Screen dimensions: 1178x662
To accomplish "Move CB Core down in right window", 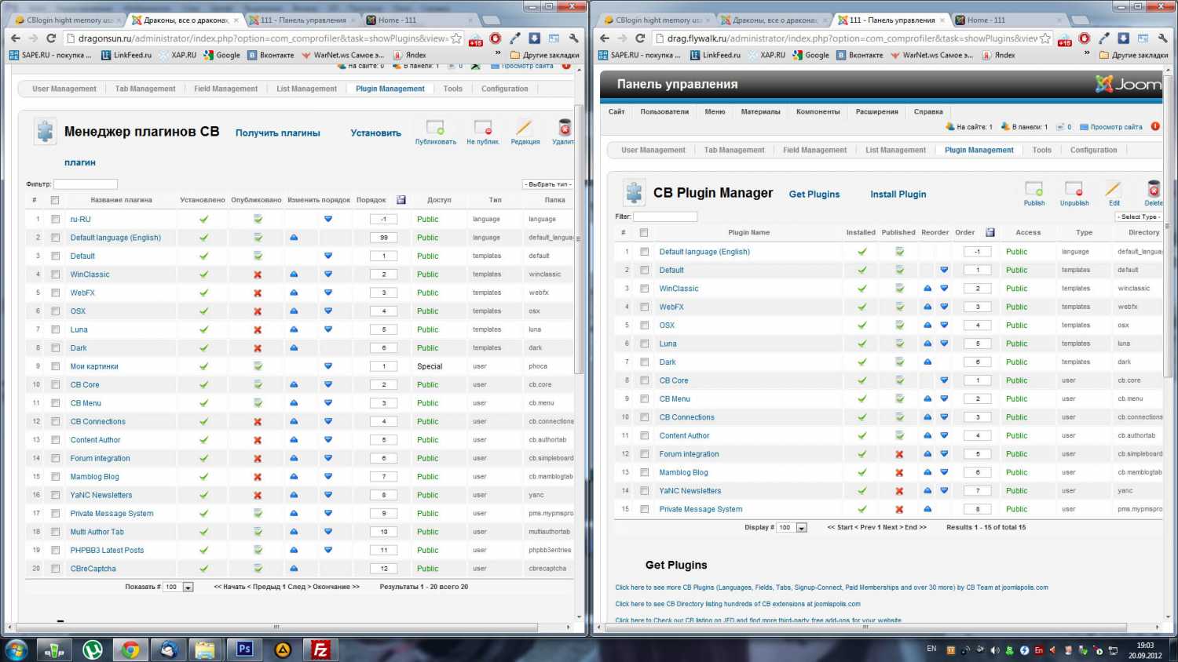I will (944, 380).
